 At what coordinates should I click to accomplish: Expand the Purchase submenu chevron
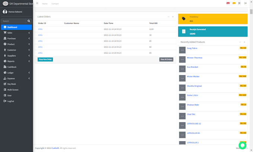point(29,38)
